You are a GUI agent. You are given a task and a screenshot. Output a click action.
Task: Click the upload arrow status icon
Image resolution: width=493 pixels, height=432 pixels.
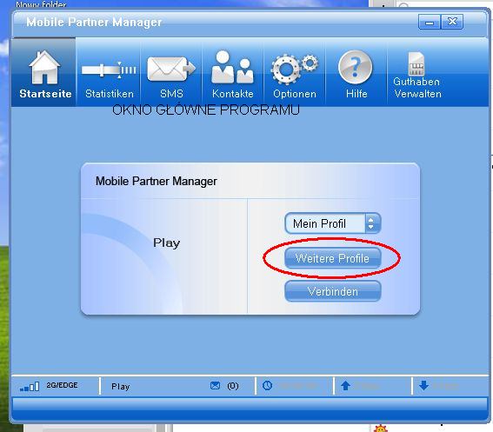tap(345, 385)
